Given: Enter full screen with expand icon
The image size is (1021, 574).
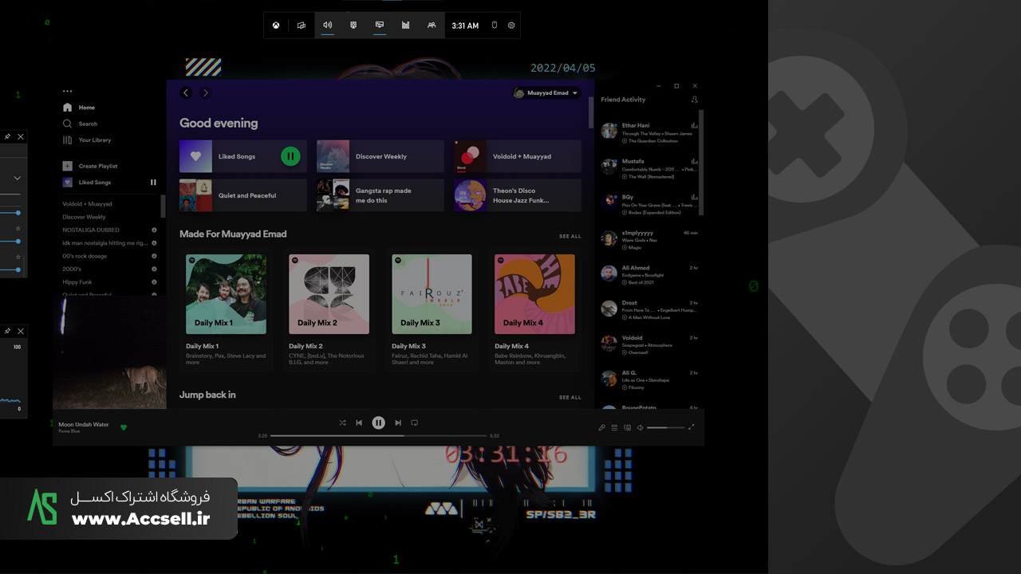Looking at the screenshot, I should pyautogui.click(x=692, y=427).
